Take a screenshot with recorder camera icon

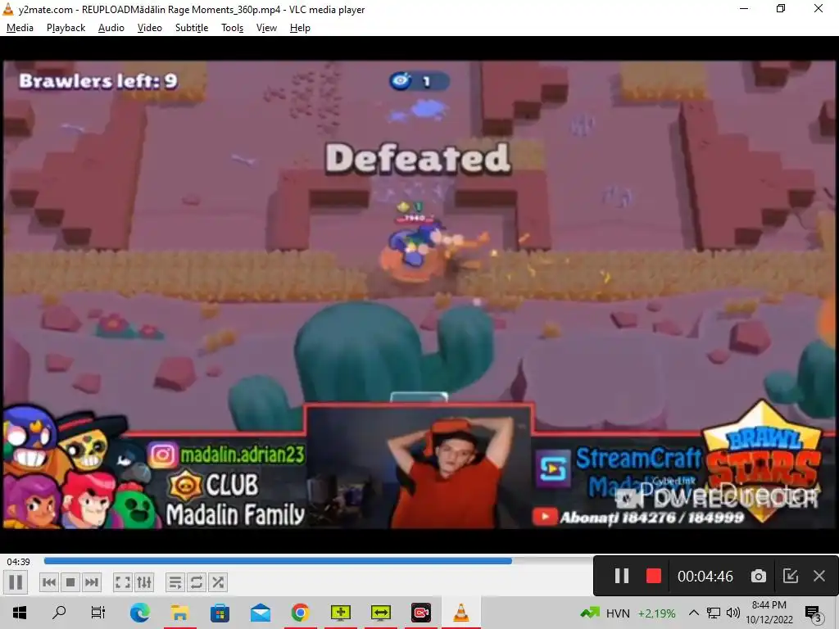758,576
